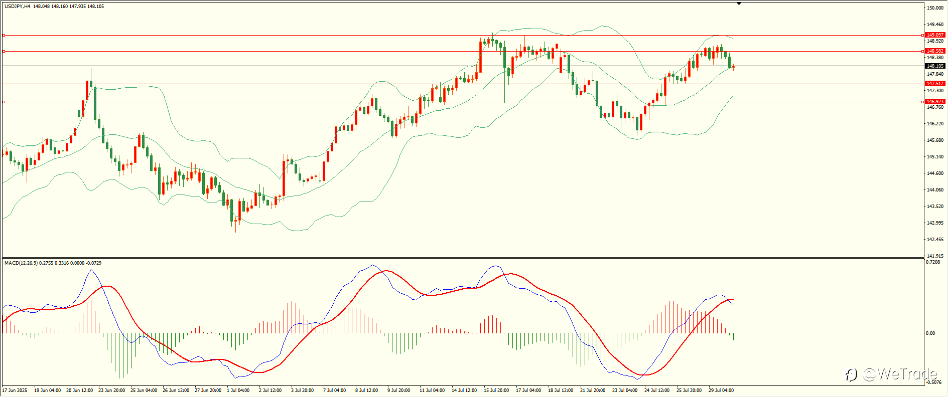This screenshot has height=397, width=948.
Task: Click the 150.000 price scale value
Action: coord(935,8)
